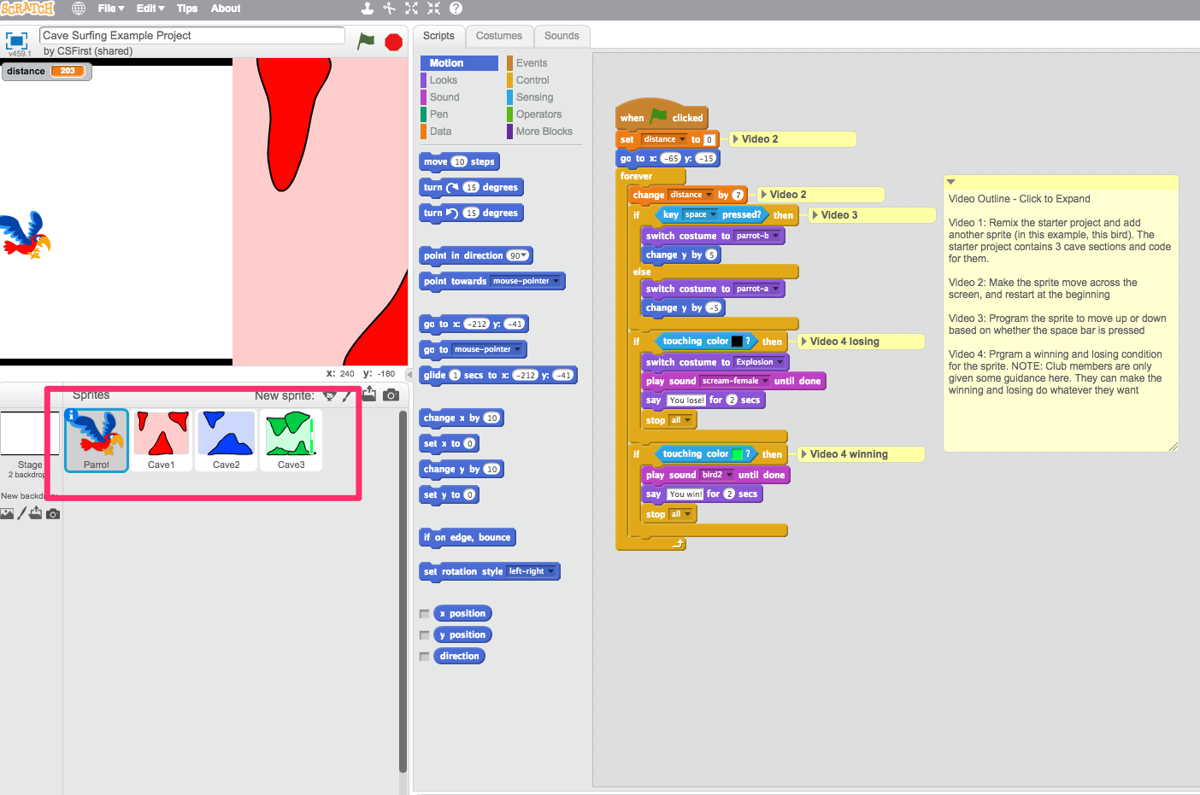Paint a new sprite with brush icon
The image size is (1200, 795).
click(347, 395)
